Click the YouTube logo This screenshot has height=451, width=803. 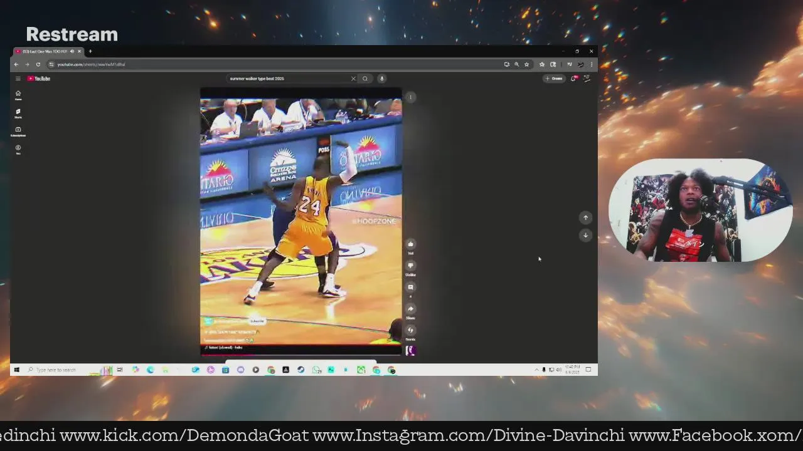[x=38, y=78]
